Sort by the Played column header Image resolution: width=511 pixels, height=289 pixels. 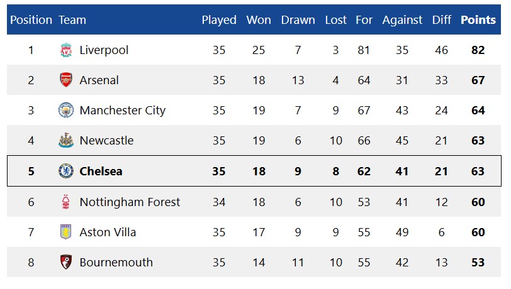(x=219, y=20)
